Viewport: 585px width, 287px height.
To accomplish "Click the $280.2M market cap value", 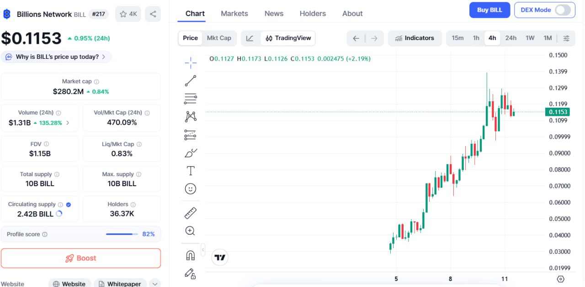I will (68, 91).
